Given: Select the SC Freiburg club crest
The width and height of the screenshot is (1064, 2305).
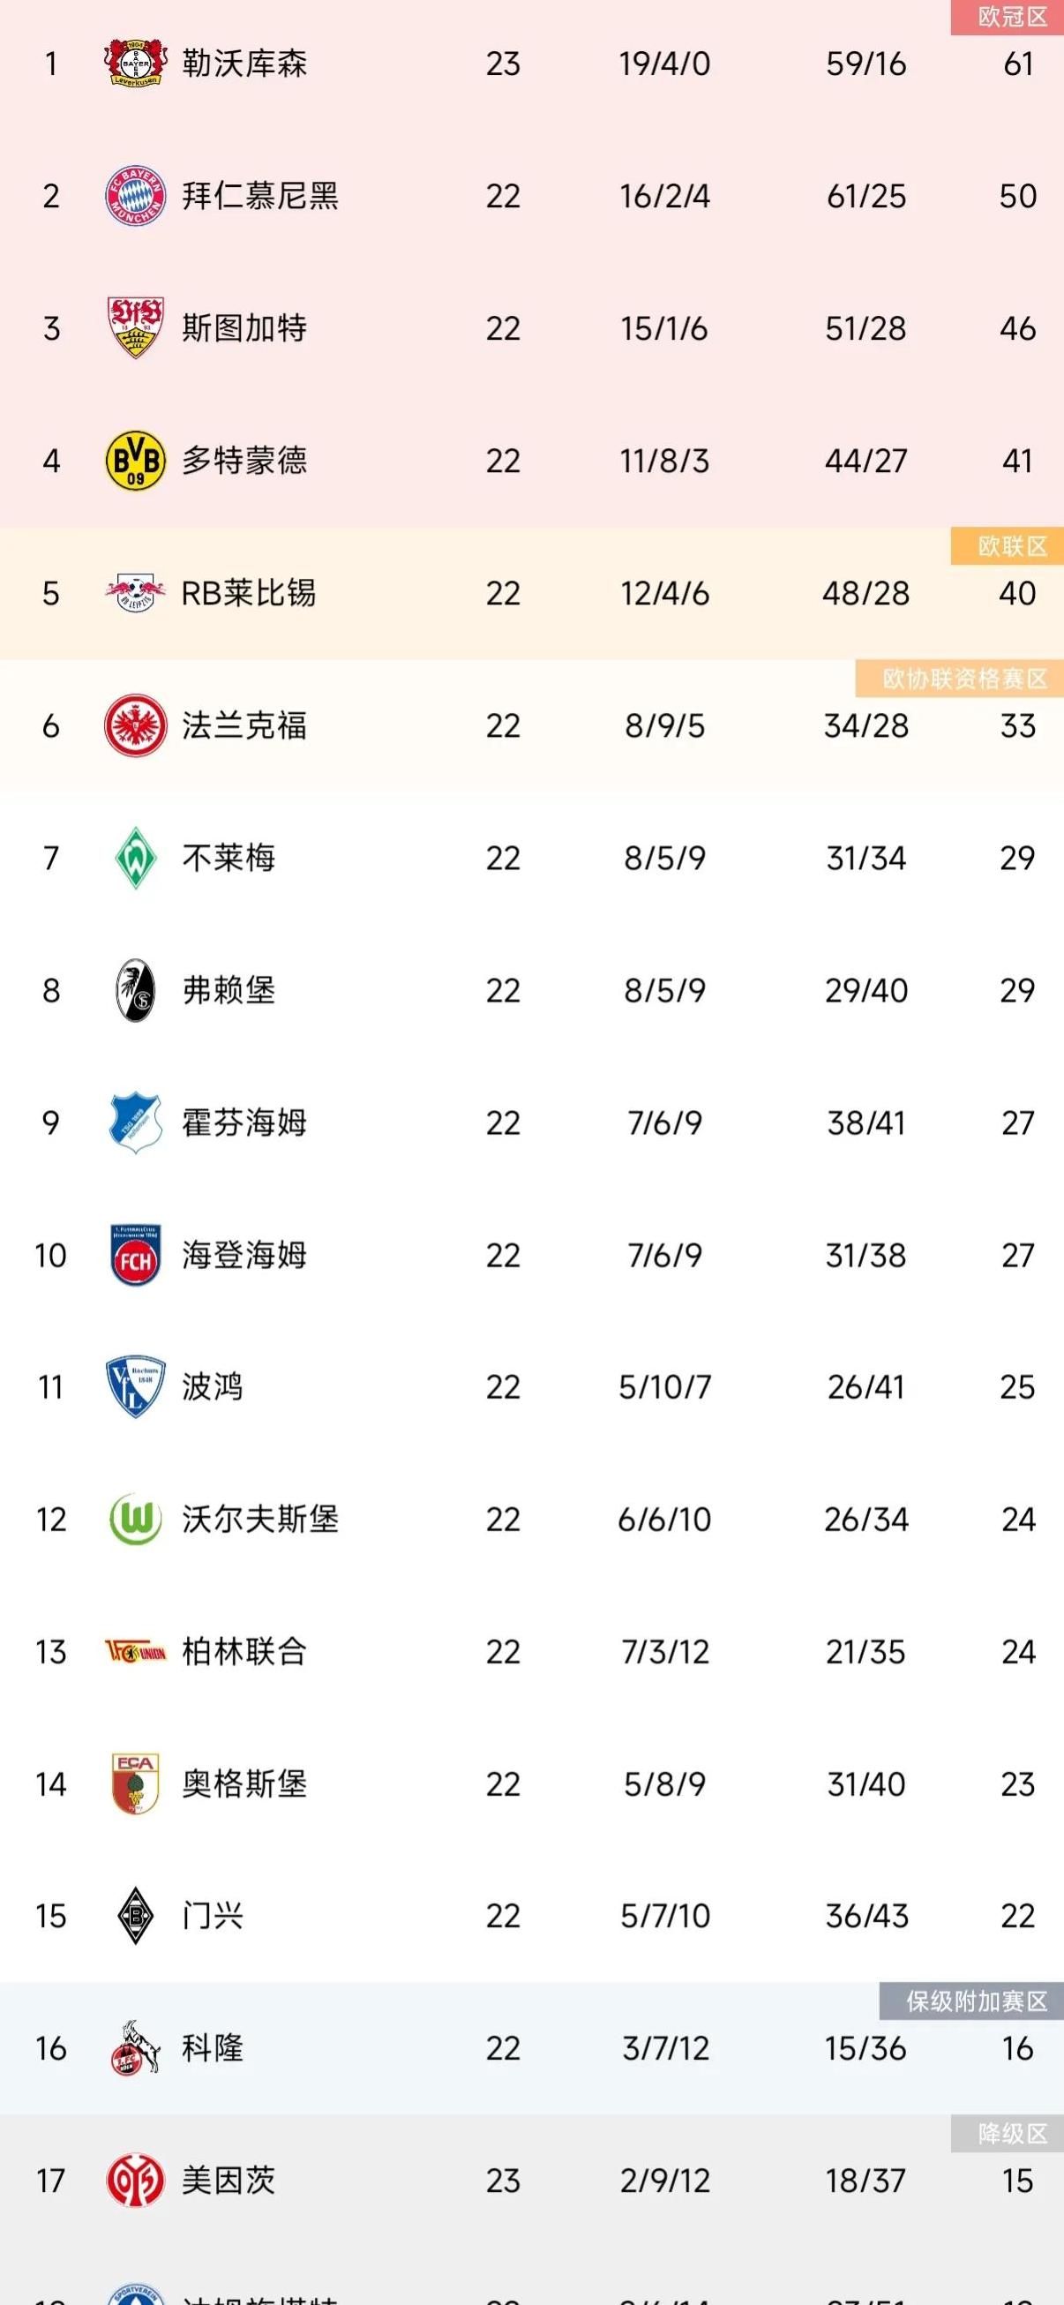Looking at the screenshot, I should click(135, 989).
